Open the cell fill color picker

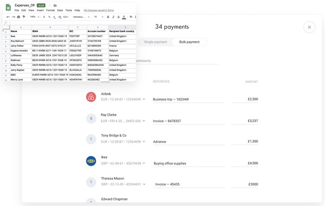(131, 17)
